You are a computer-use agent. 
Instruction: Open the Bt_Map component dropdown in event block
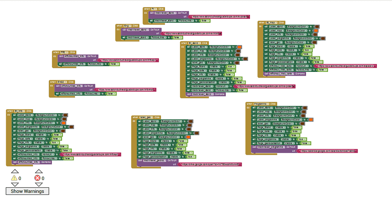[x=273, y=23]
